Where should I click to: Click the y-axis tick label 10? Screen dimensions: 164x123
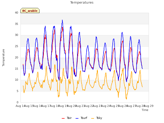(16, 80)
